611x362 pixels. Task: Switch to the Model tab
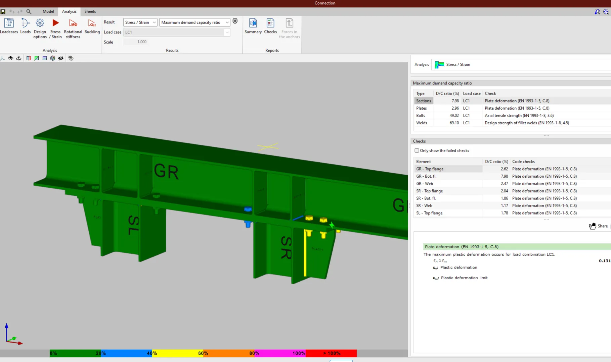tap(48, 11)
